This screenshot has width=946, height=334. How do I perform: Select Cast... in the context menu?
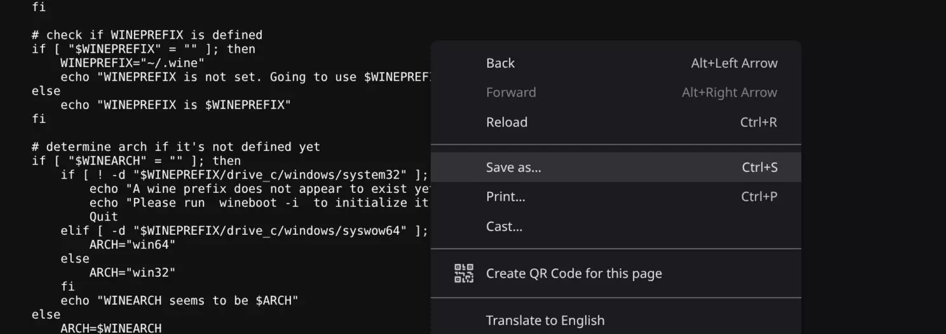click(504, 226)
